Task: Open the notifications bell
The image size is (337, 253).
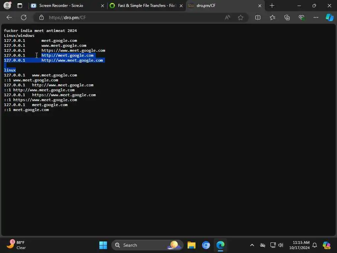Action: (315, 245)
